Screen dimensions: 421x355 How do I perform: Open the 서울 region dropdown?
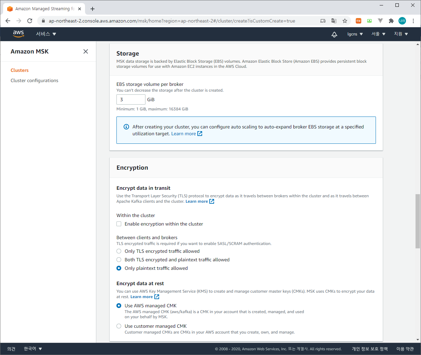378,34
